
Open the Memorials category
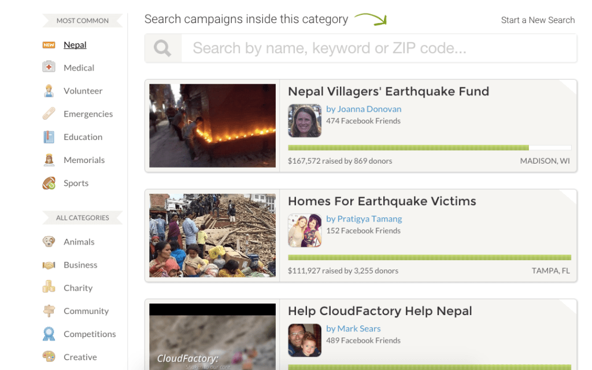[84, 160]
